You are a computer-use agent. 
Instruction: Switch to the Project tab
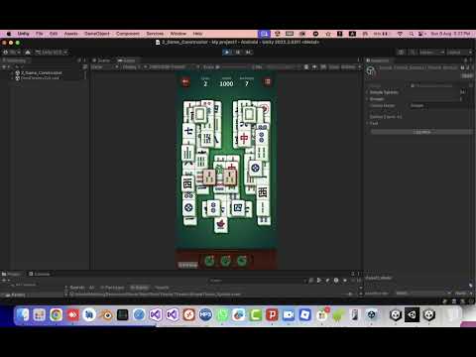[11, 274]
